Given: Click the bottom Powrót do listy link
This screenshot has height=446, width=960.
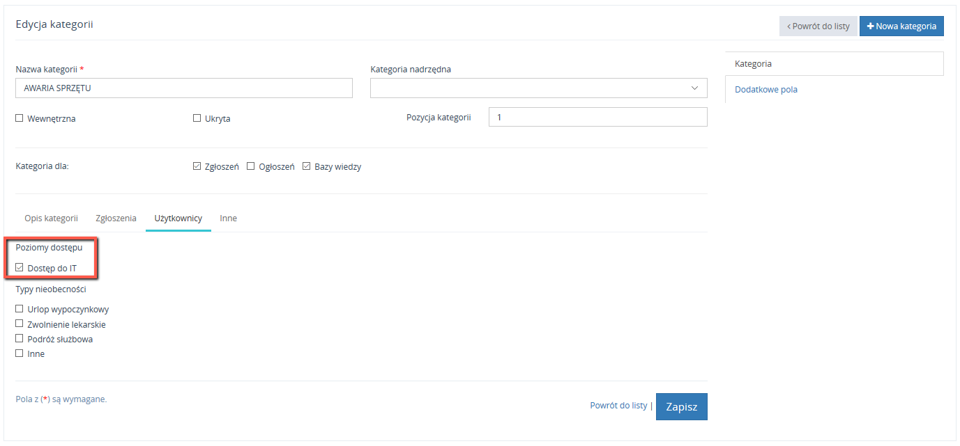Looking at the screenshot, I should [618, 406].
